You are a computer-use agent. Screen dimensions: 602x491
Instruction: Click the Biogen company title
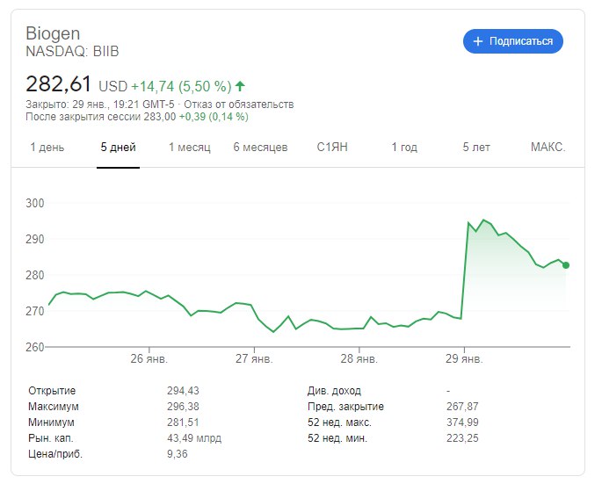tap(53, 33)
